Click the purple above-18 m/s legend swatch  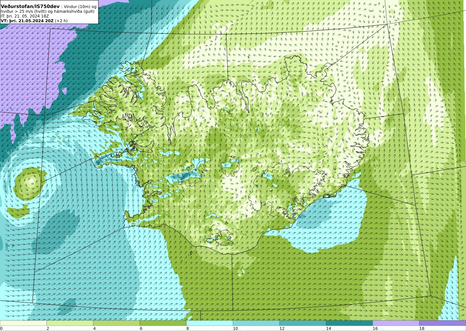pos(443,323)
